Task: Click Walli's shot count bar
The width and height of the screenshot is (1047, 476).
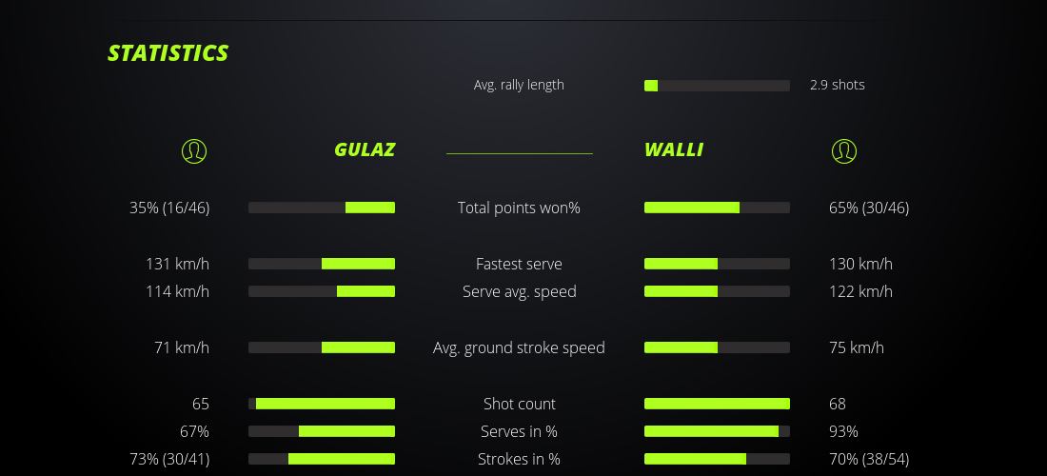Action: pyautogui.click(x=717, y=404)
